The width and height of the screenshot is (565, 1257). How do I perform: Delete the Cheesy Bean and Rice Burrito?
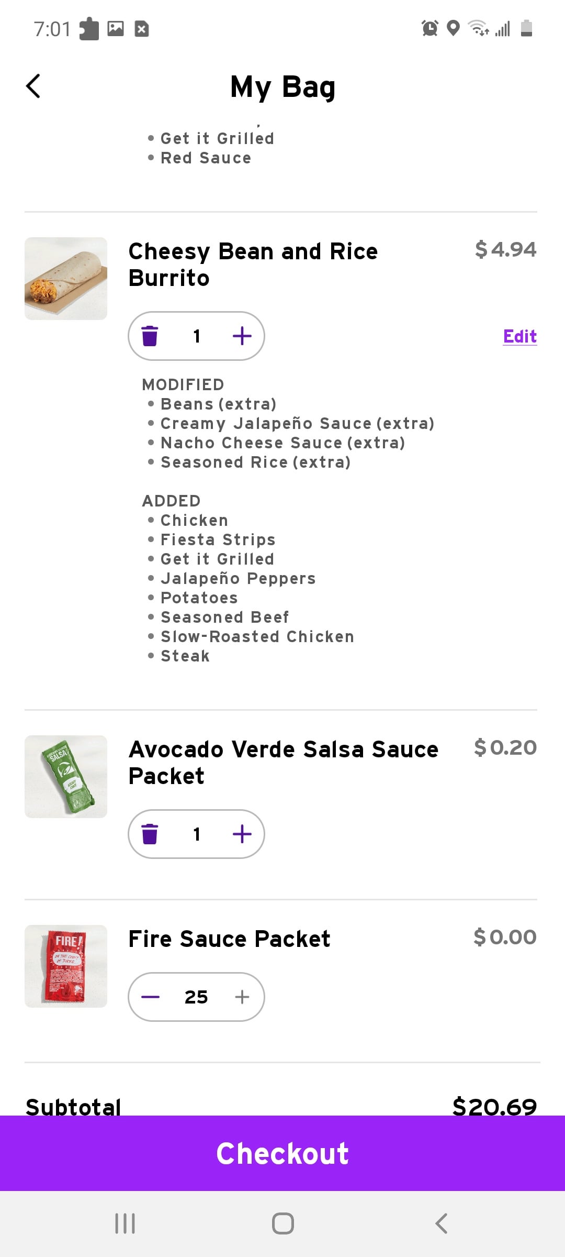(x=150, y=336)
